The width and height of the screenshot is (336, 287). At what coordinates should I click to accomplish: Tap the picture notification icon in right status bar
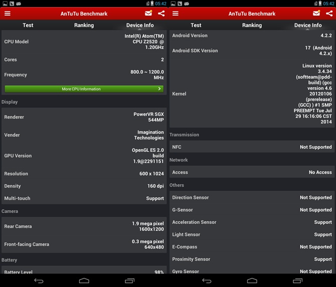173,4
